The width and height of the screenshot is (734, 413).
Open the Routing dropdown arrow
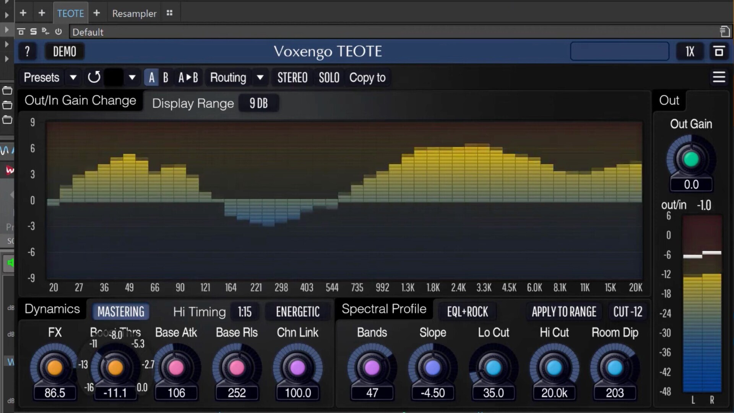[x=260, y=78]
